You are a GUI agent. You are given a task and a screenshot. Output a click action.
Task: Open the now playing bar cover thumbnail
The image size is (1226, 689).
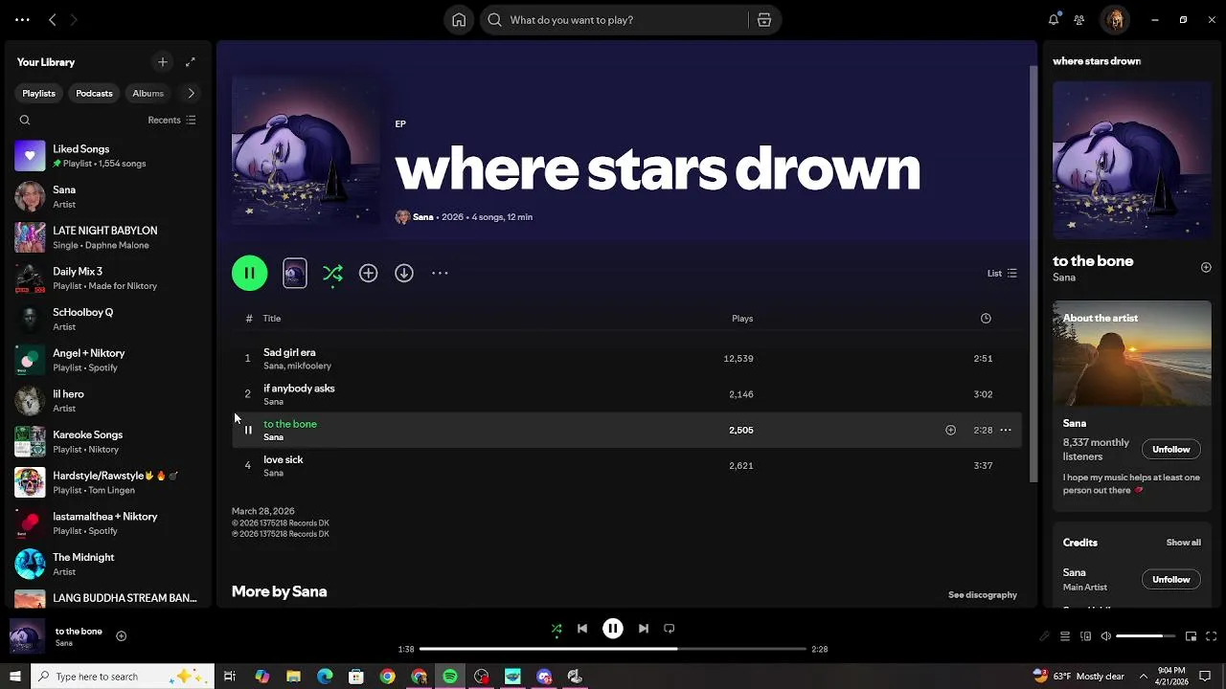pos(27,636)
